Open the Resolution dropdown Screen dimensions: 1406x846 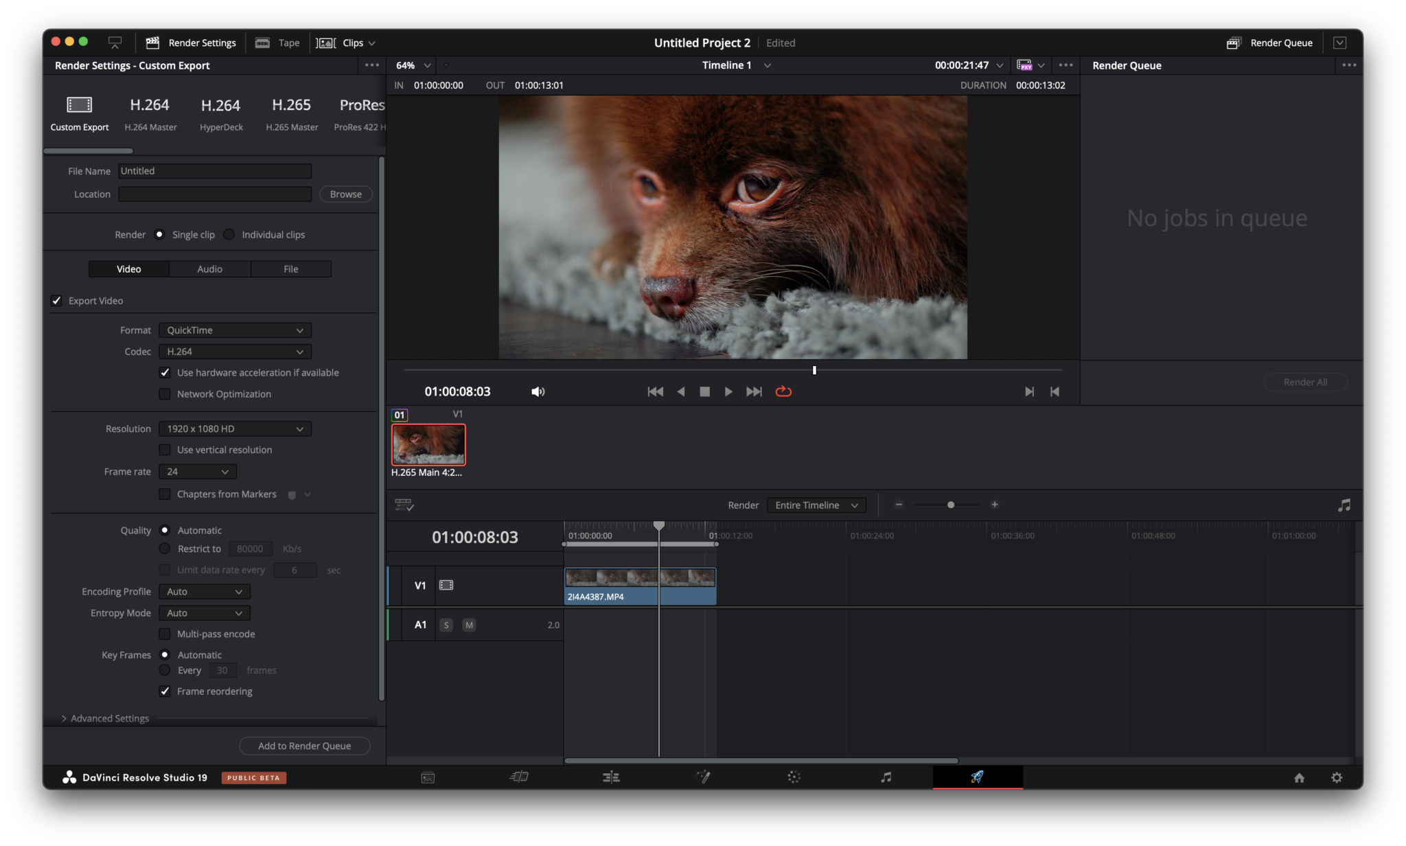coord(235,429)
